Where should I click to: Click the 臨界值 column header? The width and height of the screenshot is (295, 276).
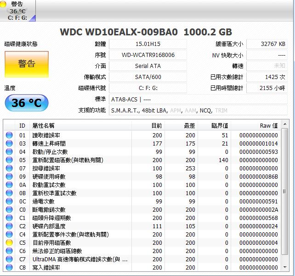click(214, 125)
